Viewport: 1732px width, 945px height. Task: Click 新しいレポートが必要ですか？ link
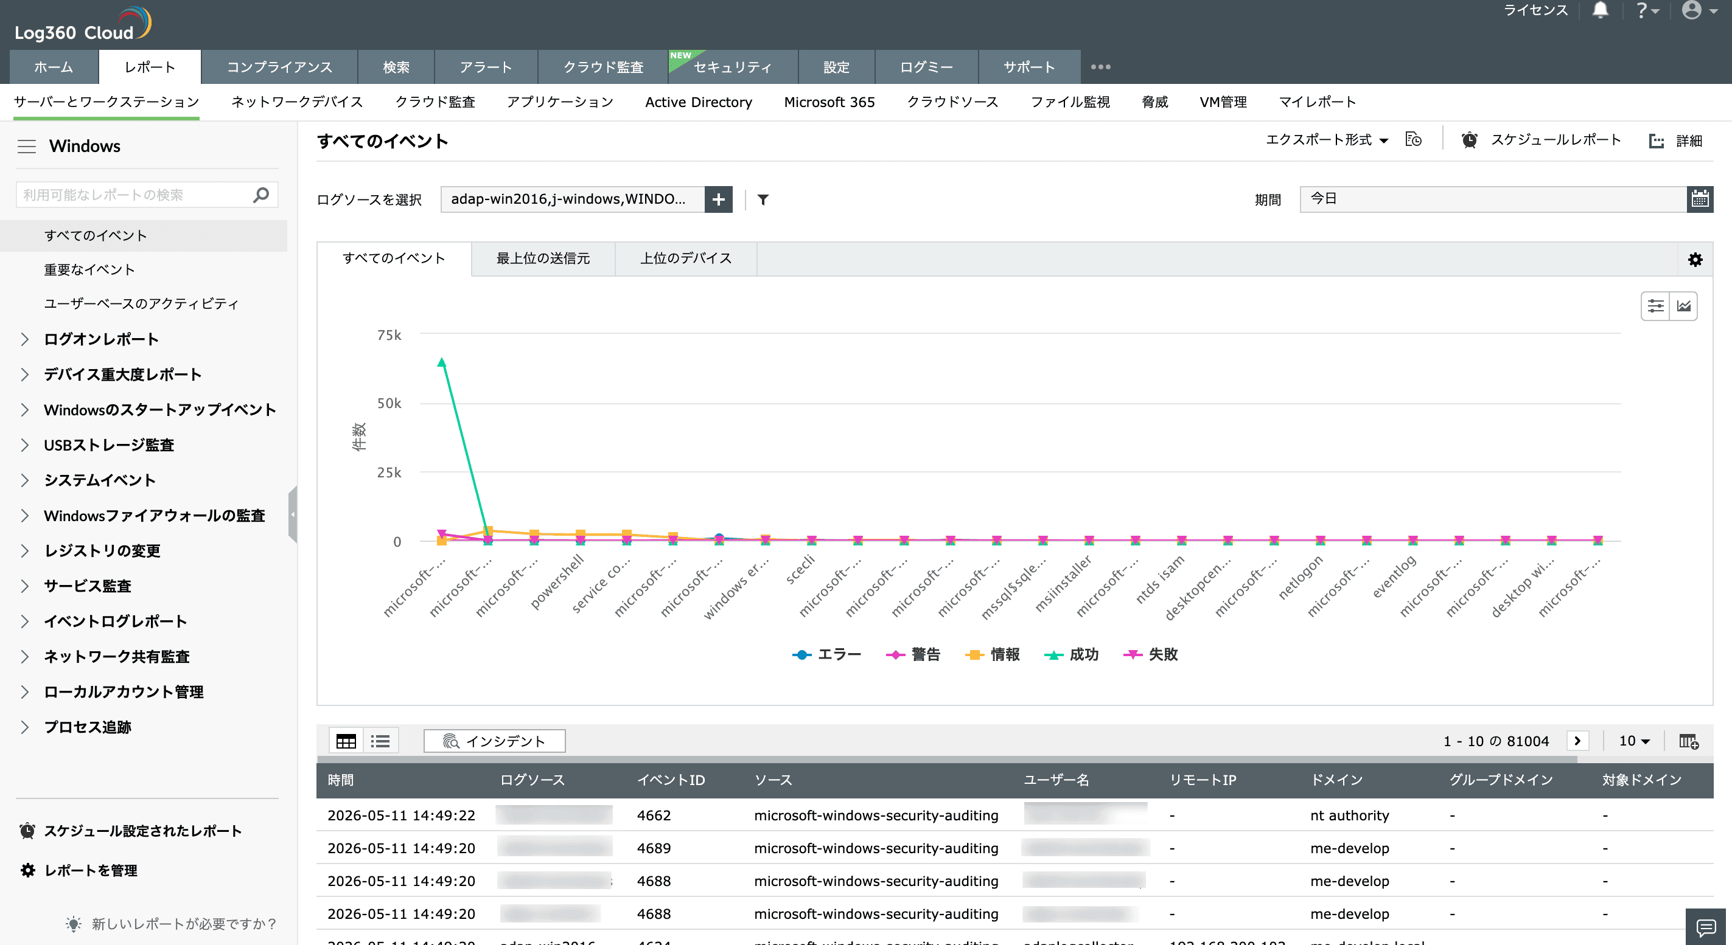[172, 924]
